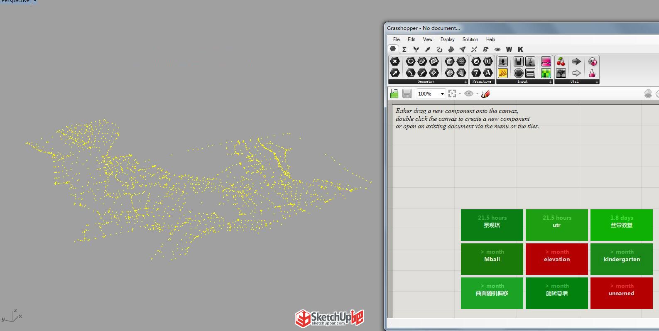659x331 pixels.
Task: Open the 100% zoom dropdown
Action: click(442, 94)
